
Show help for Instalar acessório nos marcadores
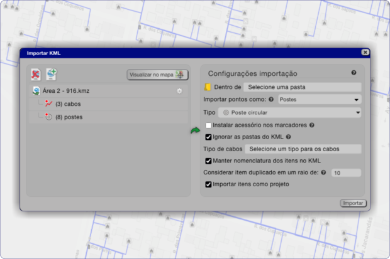coord(311,125)
